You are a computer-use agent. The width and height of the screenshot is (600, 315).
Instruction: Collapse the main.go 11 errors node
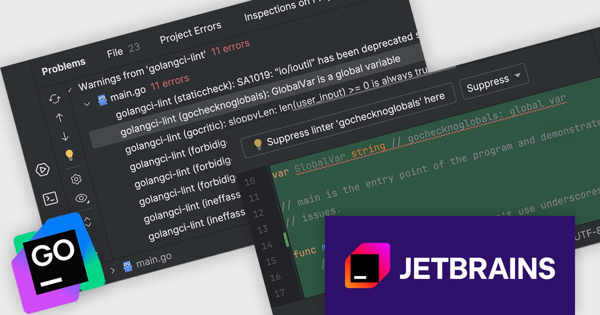(x=87, y=103)
